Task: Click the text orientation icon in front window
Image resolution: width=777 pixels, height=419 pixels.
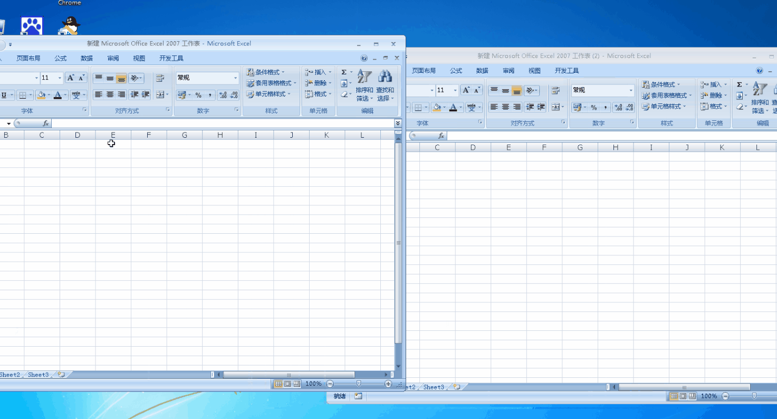Action: (135, 78)
